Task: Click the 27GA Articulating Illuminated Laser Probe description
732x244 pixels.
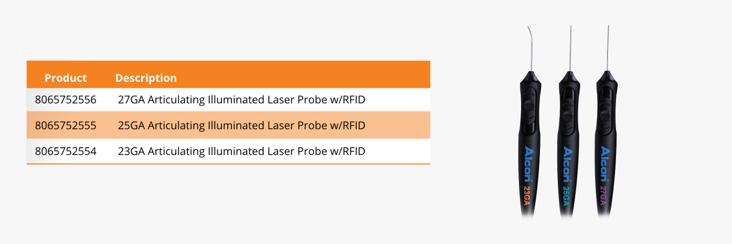Action: [x=241, y=99]
